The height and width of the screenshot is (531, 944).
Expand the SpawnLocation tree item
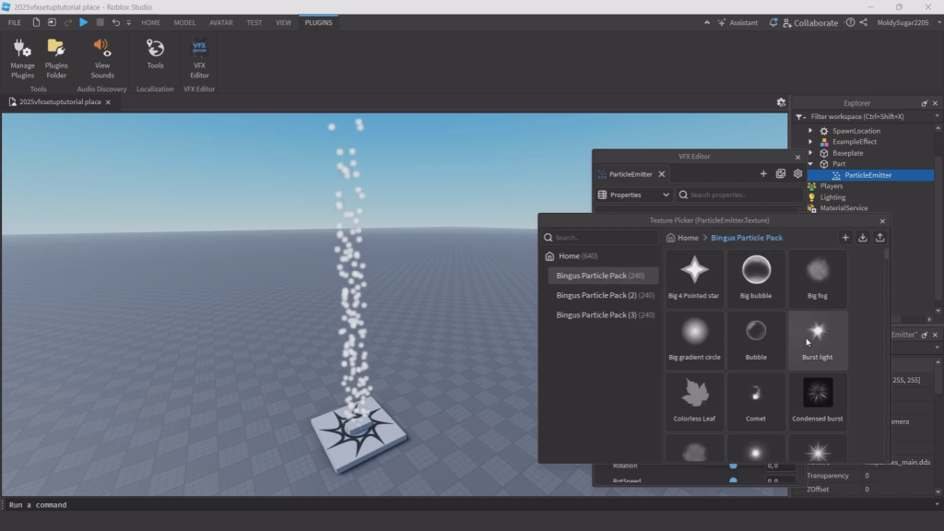coord(810,131)
